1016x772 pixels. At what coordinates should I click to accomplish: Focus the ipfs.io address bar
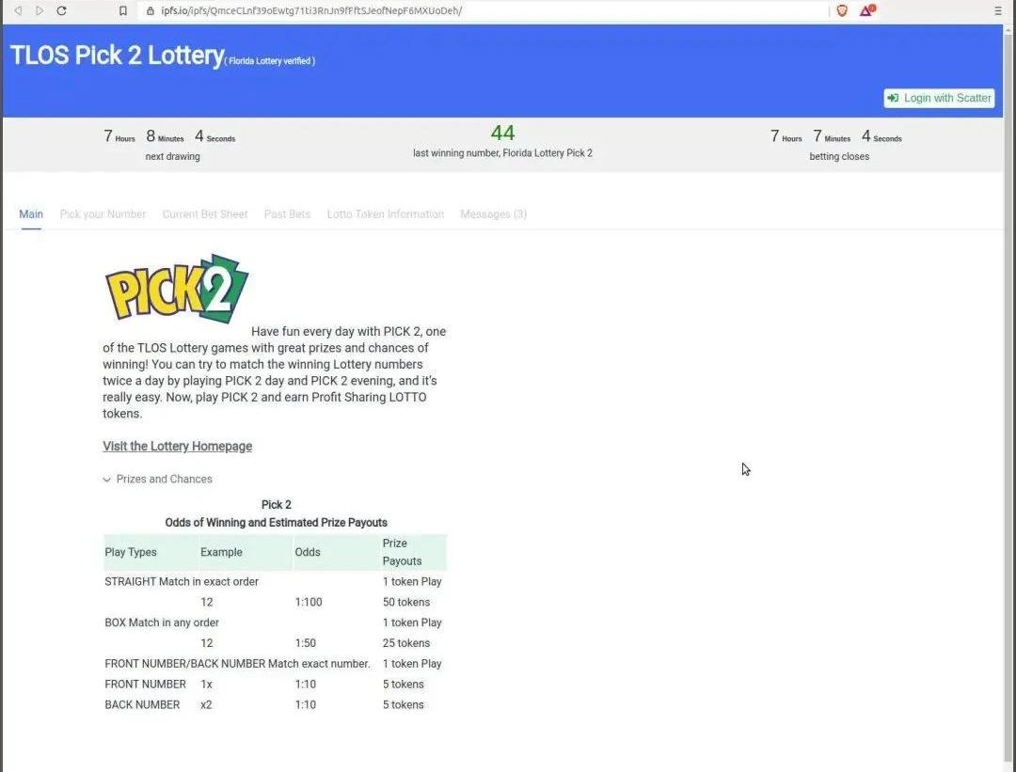[x=483, y=10]
